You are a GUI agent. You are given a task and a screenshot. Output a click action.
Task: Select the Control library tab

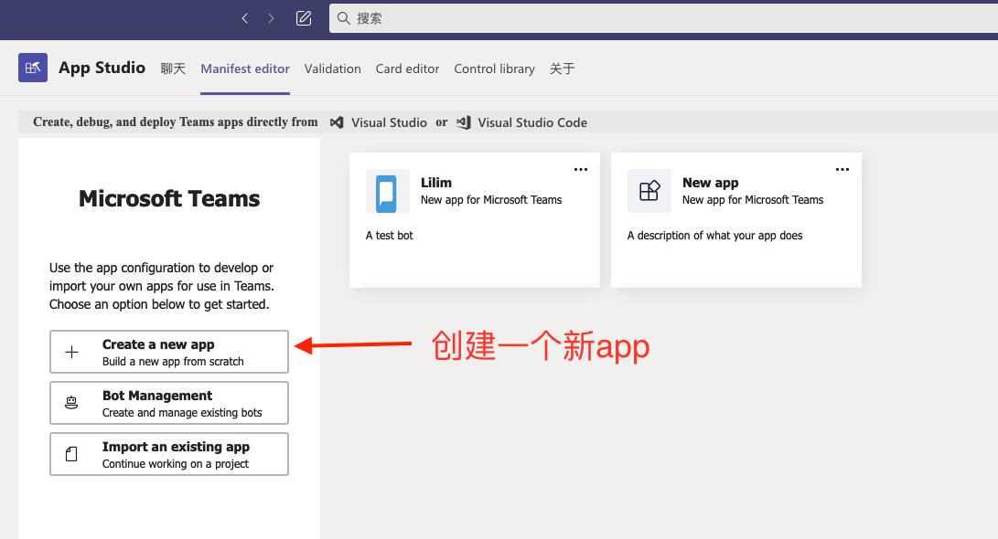[494, 69]
